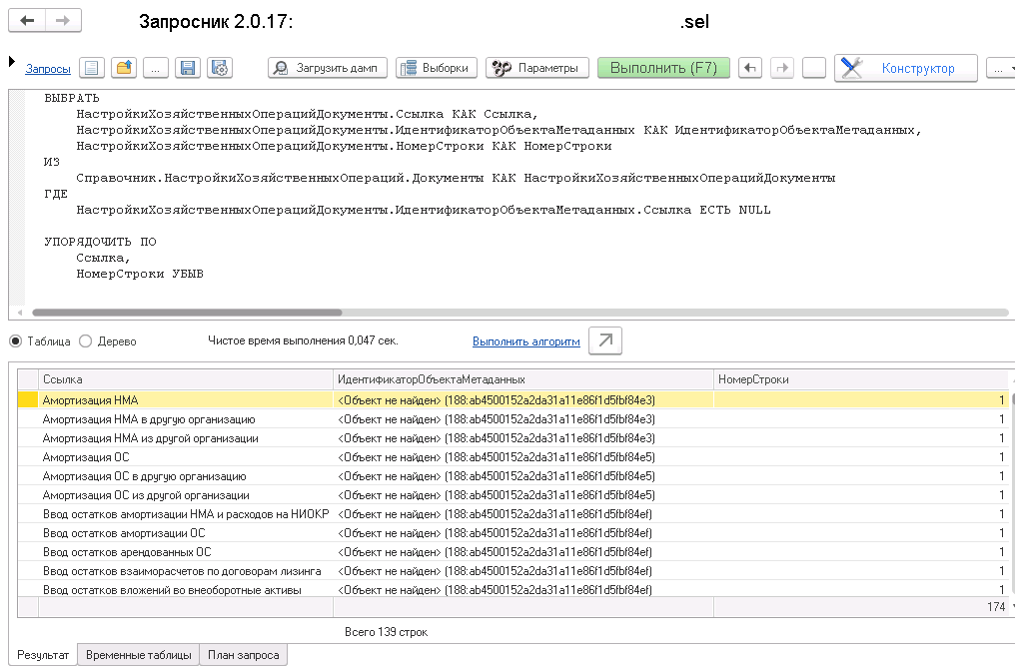Select row Амортизация ОС в другую организацию
This screenshot has height=666, width=1015.
pos(514,476)
